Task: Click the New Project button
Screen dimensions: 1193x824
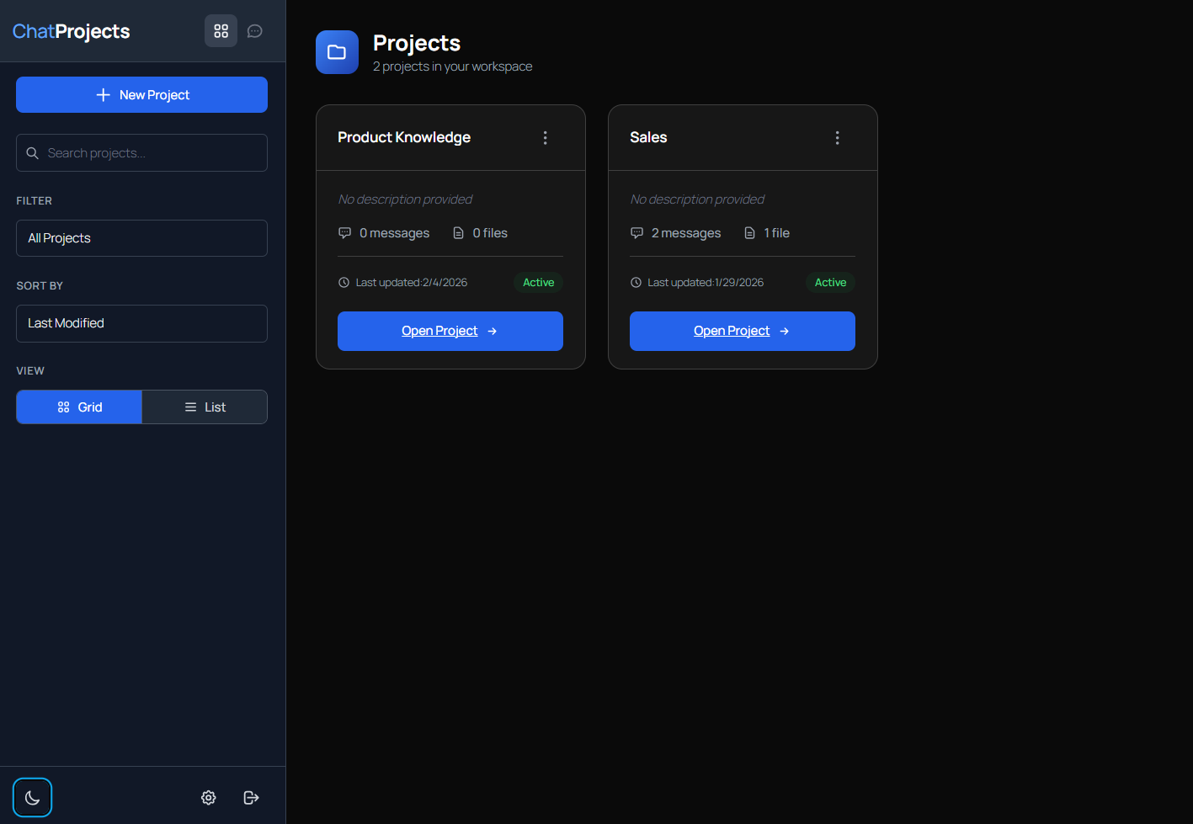Action: click(141, 95)
